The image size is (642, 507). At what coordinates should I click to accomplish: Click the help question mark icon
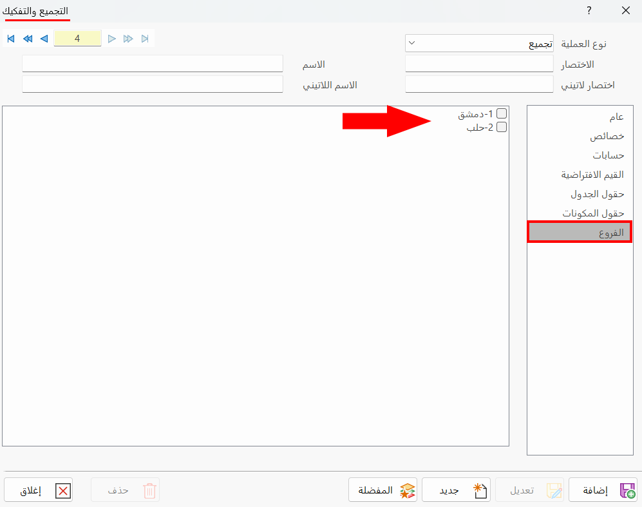[x=589, y=11]
